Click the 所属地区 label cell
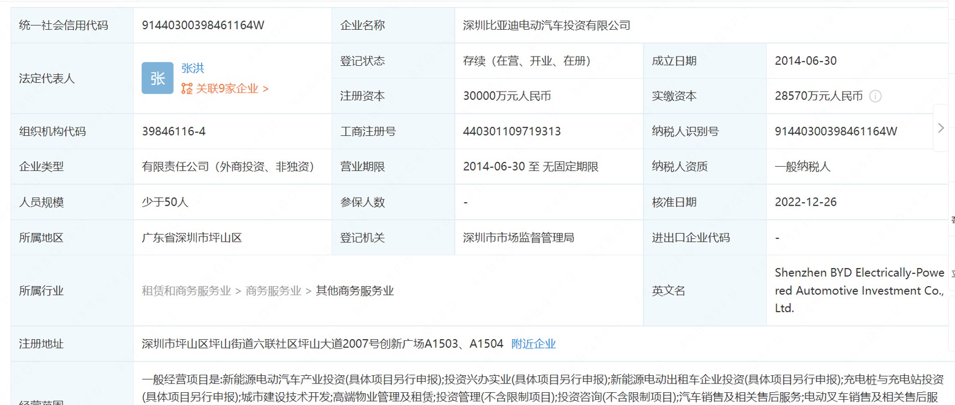The height and width of the screenshot is (405, 955). (72, 238)
